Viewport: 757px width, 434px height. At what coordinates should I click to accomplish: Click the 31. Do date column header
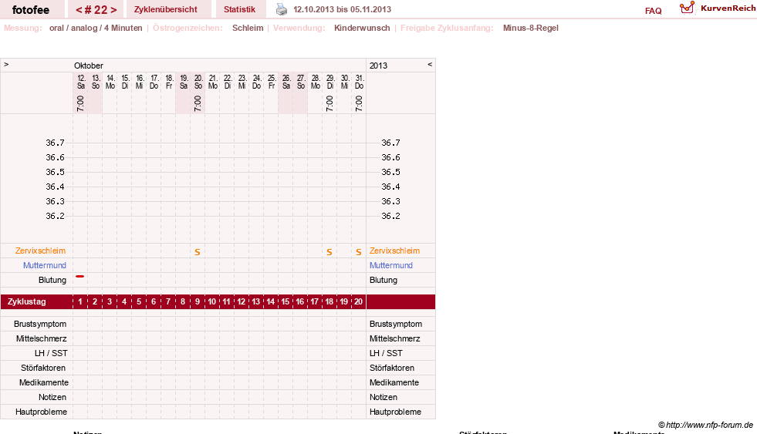359,82
